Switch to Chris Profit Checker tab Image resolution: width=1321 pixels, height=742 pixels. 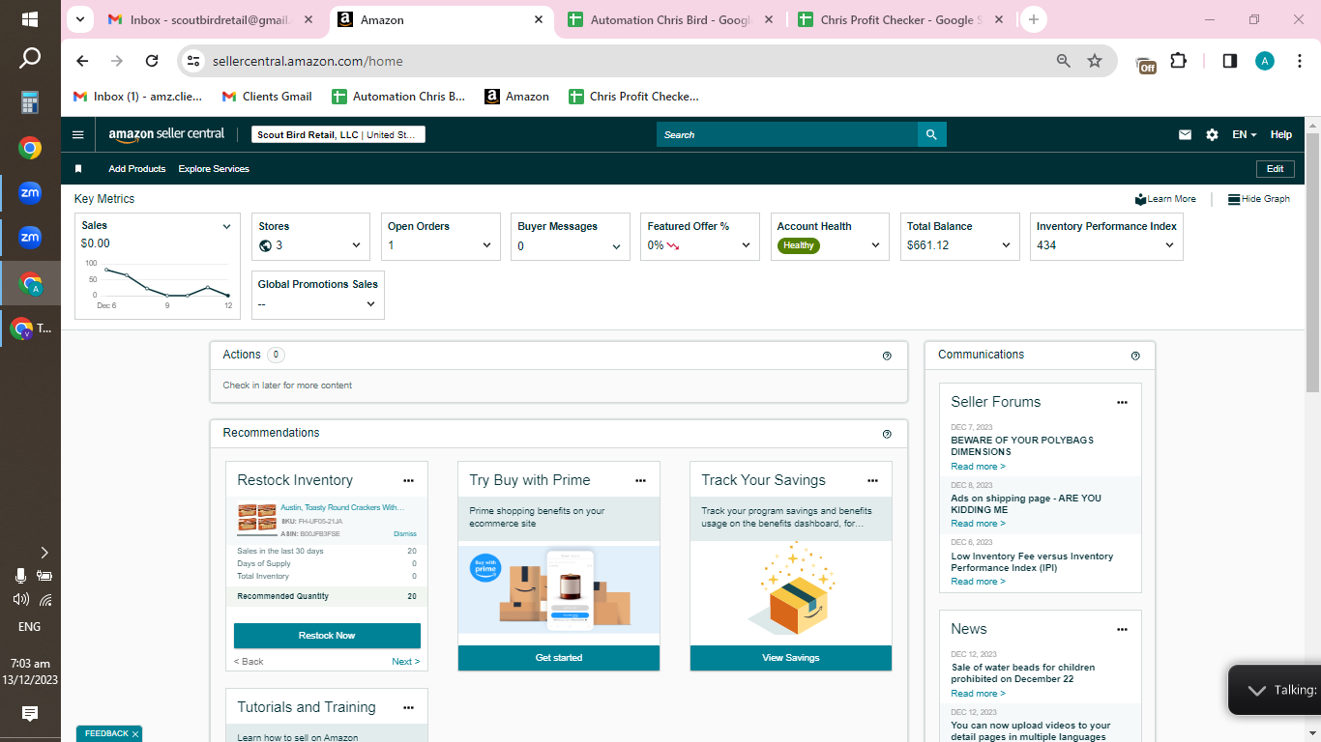[x=900, y=19]
